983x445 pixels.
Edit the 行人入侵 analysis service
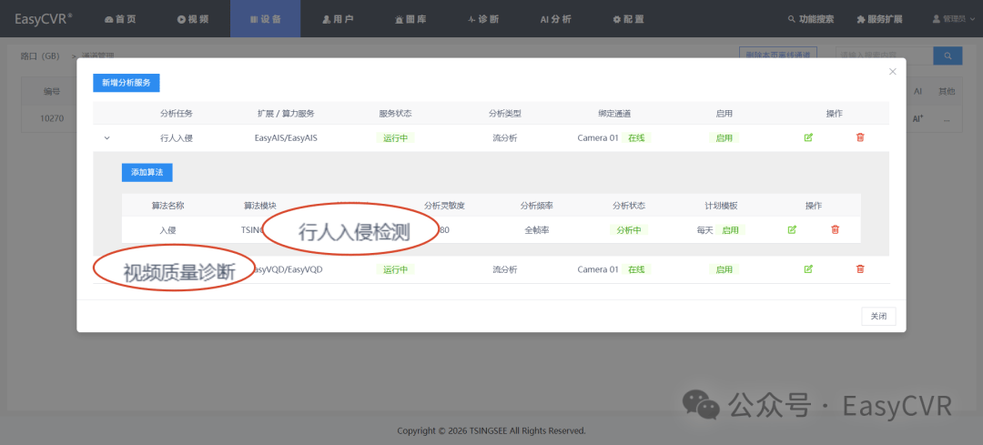pyautogui.click(x=808, y=137)
